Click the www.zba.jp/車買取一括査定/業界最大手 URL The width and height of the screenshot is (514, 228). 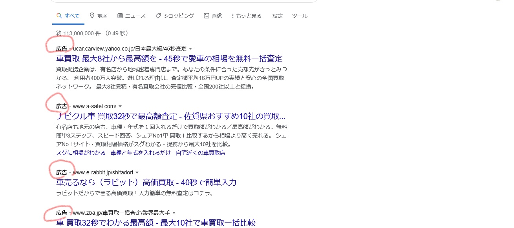tap(121, 213)
